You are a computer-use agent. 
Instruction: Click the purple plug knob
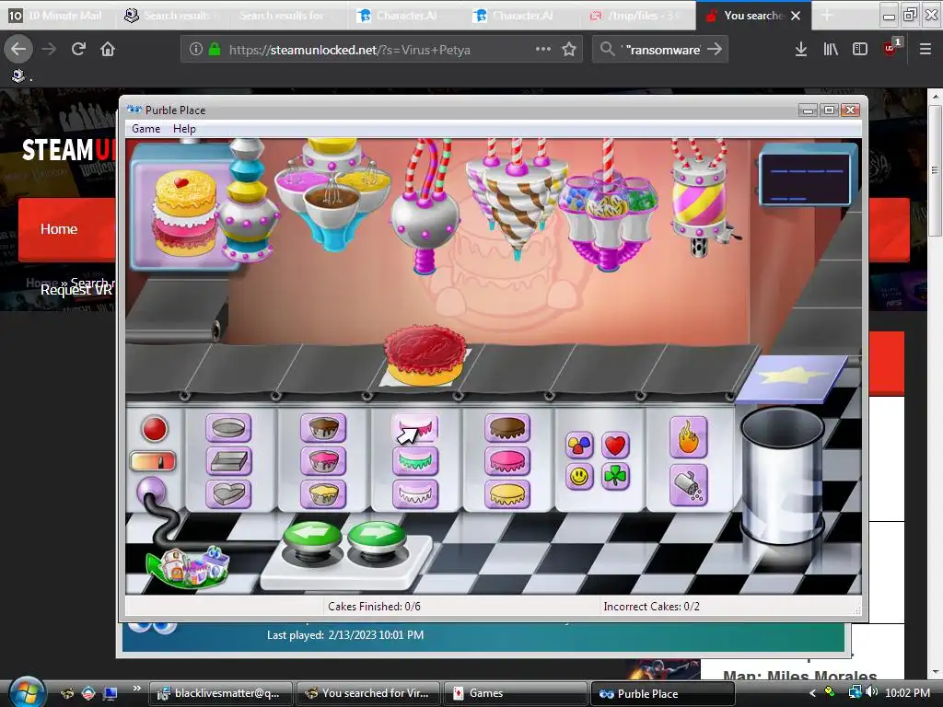[x=150, y=492]
